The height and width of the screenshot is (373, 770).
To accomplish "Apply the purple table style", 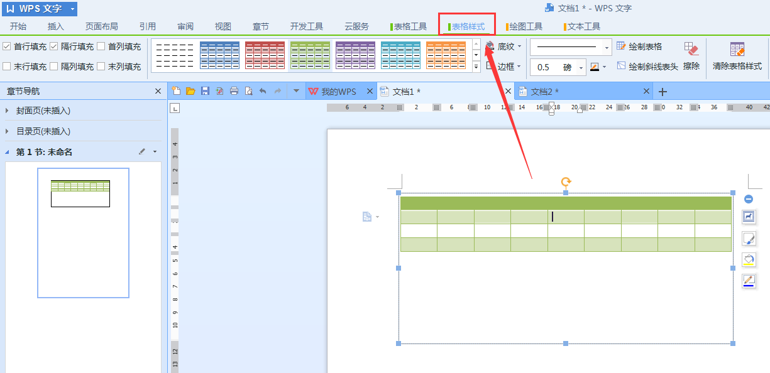I will (x=356, y=55).
